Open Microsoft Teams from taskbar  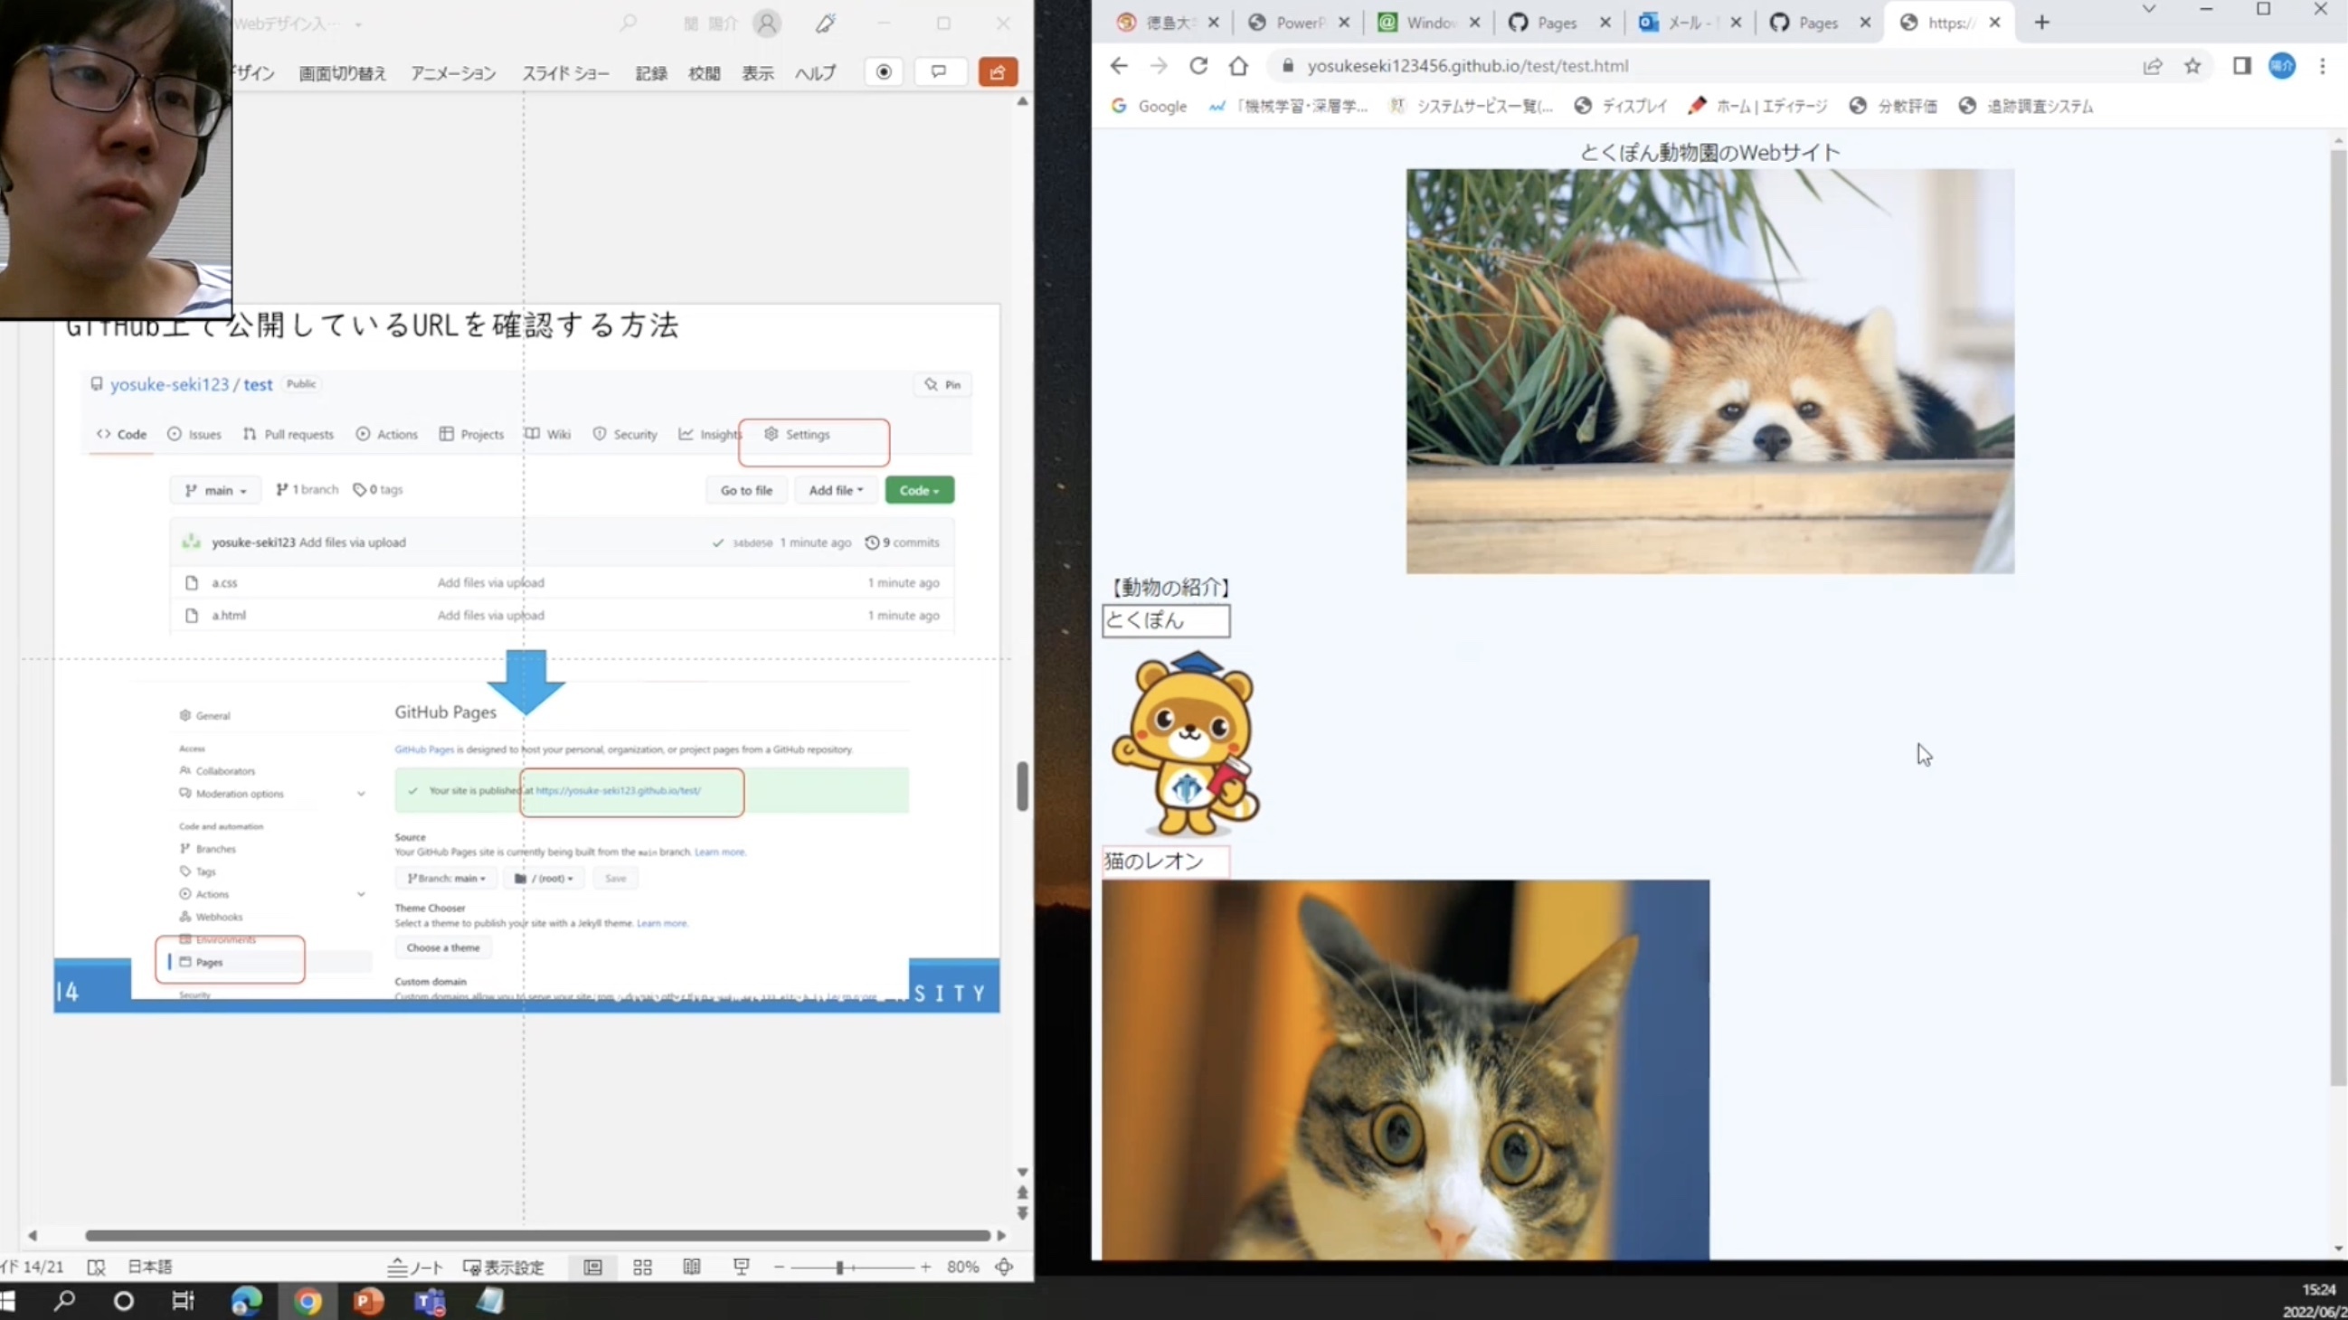[x=431, y=1301]
